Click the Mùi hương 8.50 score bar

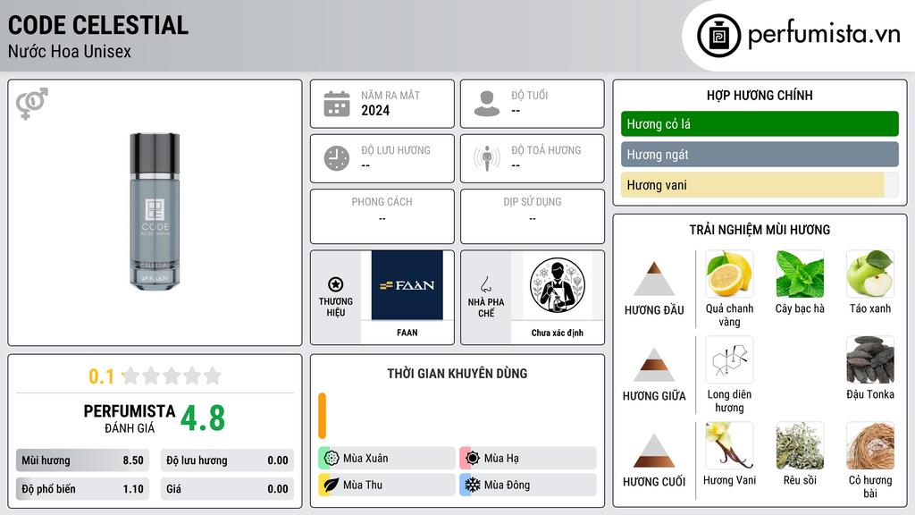[x=82, y=460]
